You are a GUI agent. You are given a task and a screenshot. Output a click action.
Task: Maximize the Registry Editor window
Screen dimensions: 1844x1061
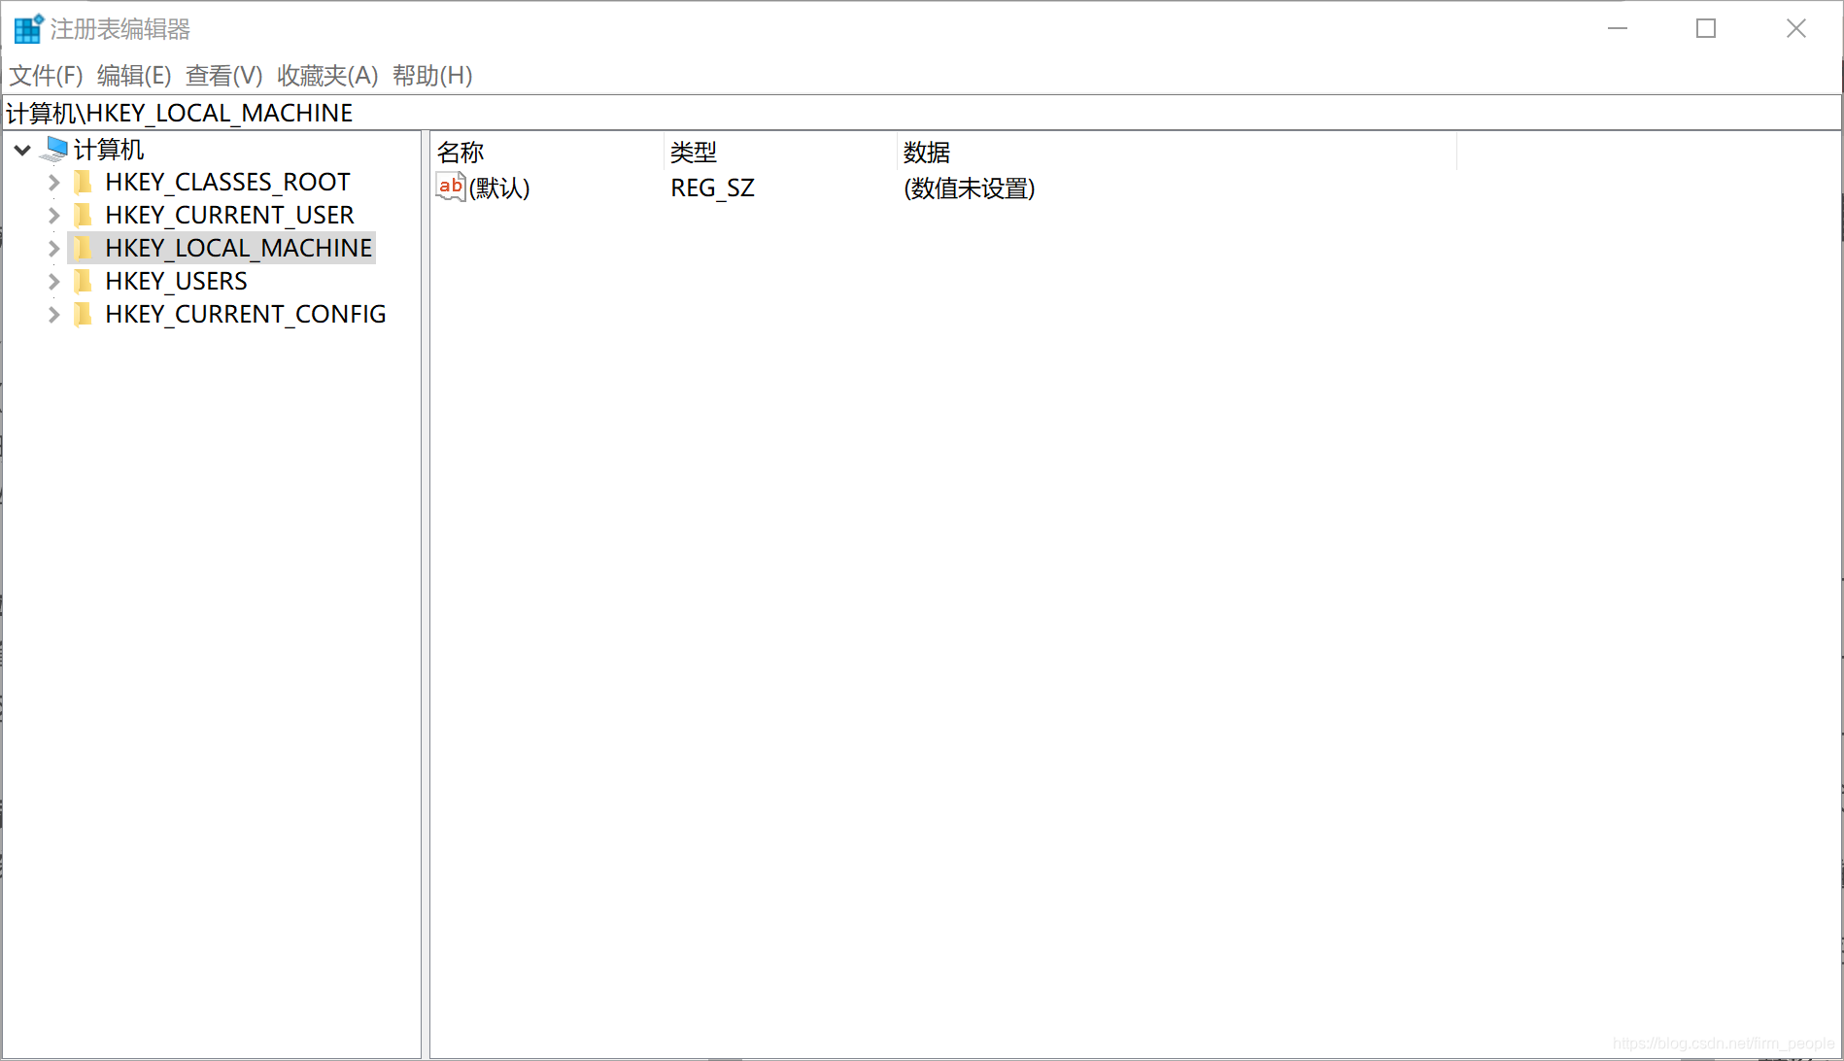(x=1706, y=28)
